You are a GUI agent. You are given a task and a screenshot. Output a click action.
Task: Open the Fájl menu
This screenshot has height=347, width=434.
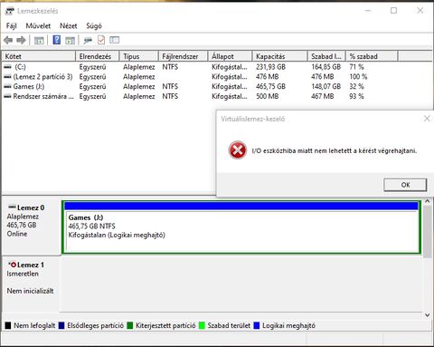point(12,26)
